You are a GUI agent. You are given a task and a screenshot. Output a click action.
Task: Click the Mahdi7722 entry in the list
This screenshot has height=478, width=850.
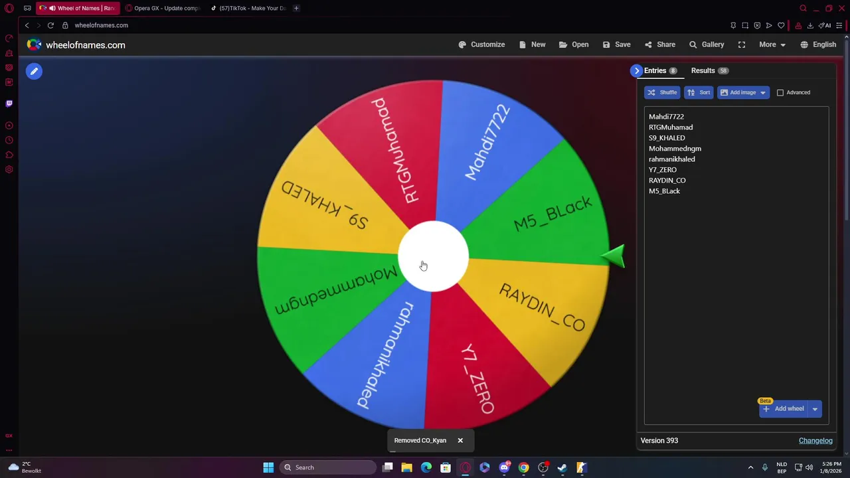coord(666,116)
